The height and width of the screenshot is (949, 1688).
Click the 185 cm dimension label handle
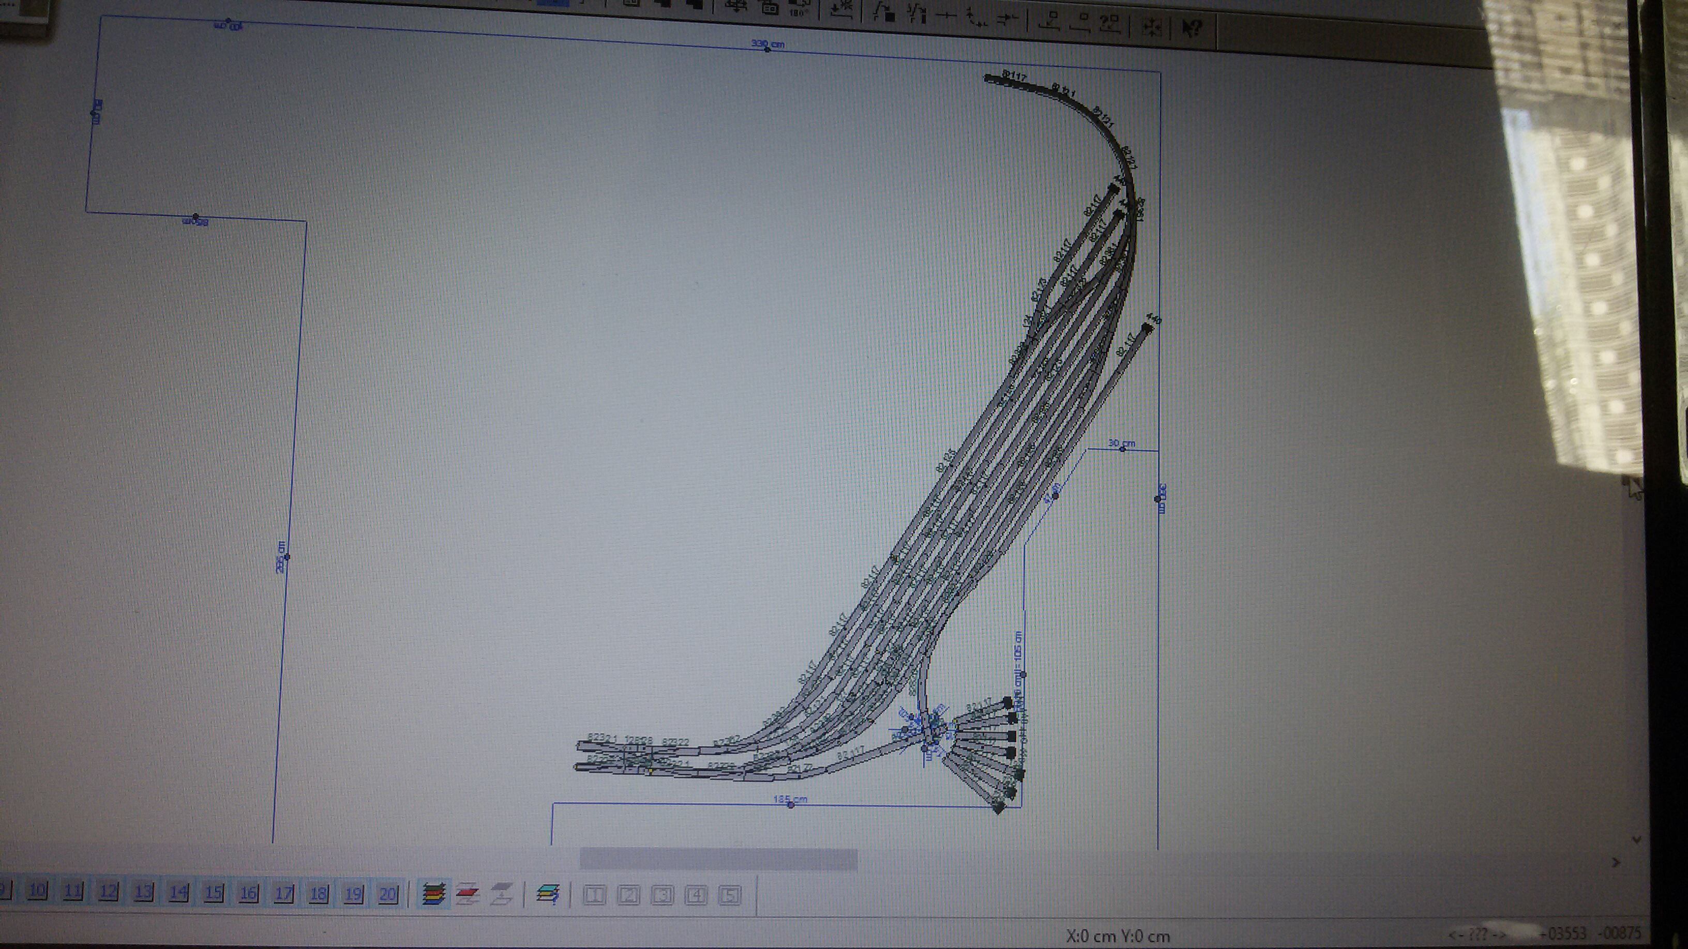pyautogui.click(x=791, y=804)
